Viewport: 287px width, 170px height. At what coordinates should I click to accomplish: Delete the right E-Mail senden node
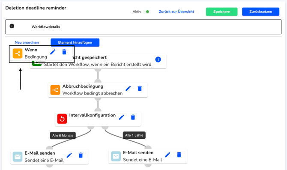[x=179, y=155]
